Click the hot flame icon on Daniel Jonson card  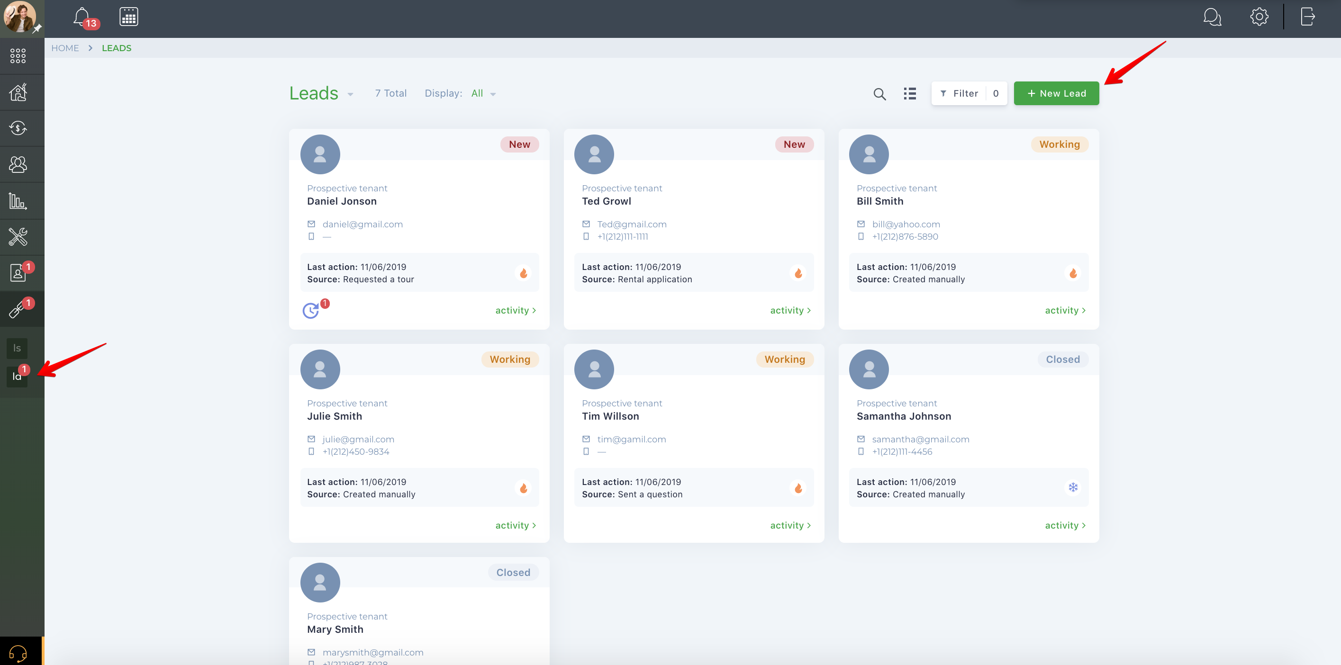523,273
